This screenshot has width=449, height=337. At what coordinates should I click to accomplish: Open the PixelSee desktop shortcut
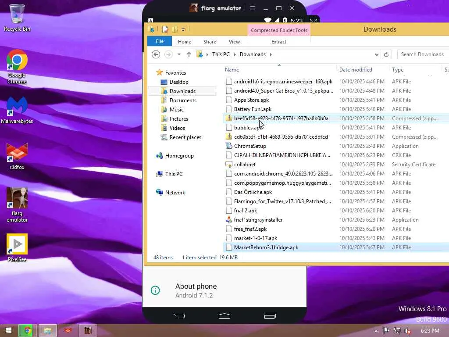coord(17,248)
